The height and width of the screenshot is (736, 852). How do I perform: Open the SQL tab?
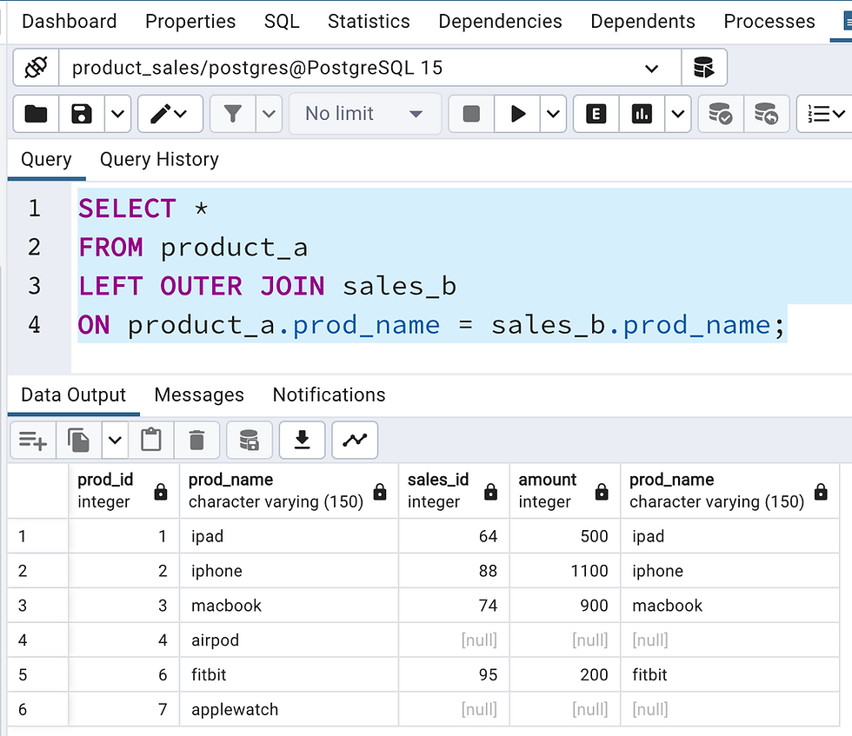coord(282,21)
